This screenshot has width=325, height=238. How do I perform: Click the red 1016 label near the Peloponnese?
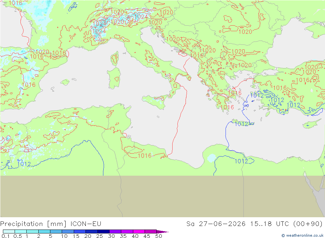[x=227, y=107]
